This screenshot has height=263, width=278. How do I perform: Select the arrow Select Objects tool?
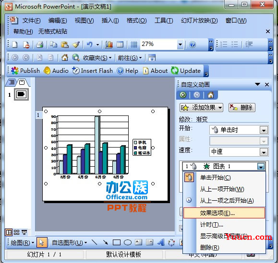pyautogui.click(x=42, y=242)
